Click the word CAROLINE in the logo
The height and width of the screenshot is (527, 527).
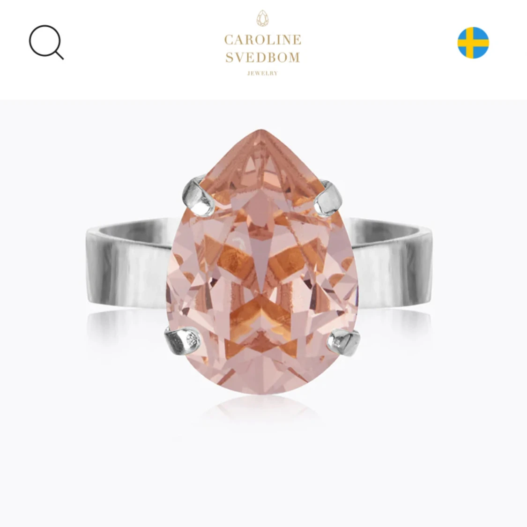[262, 40]
